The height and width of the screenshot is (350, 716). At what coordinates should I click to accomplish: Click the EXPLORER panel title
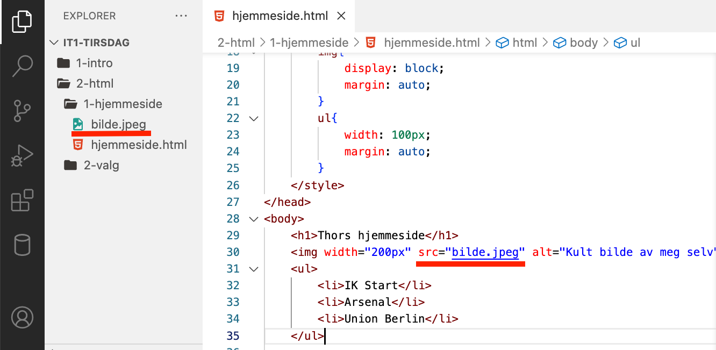coord(89,16)
